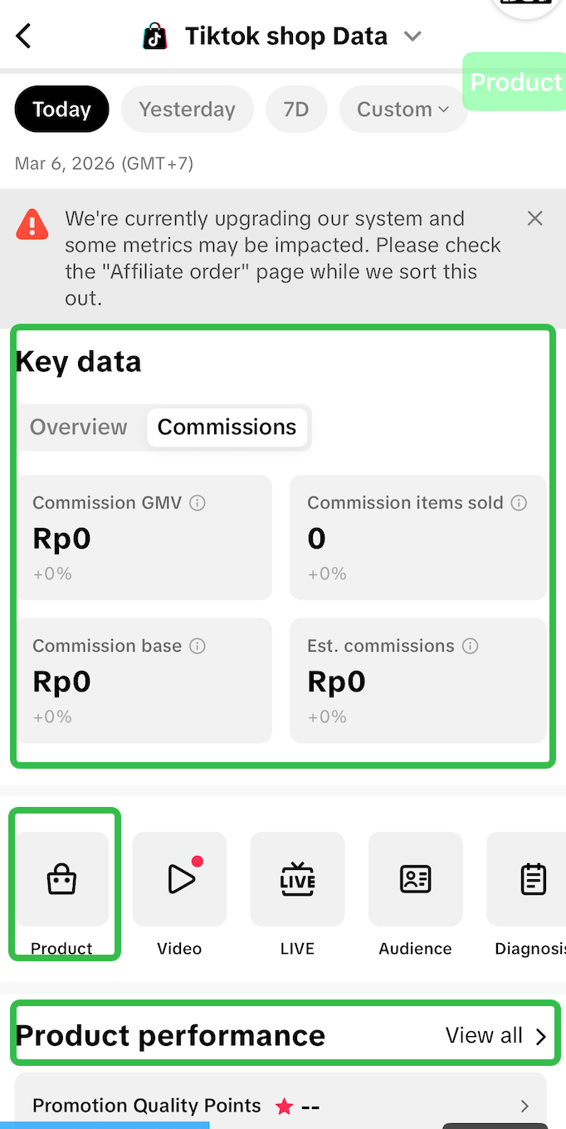Select the 7D date filter
566x1129 pixels.
pyautogui.click(x=296, y=110)
